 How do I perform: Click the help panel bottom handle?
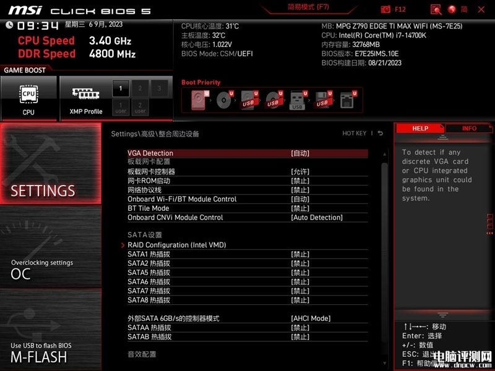(x=442, y=315)
